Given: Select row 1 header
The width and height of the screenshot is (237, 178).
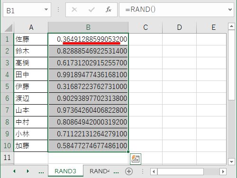Looking at the screenshot, I should (x=7, y=39).
